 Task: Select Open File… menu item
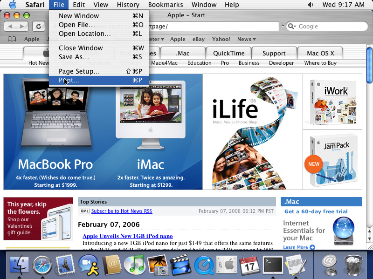99,25
